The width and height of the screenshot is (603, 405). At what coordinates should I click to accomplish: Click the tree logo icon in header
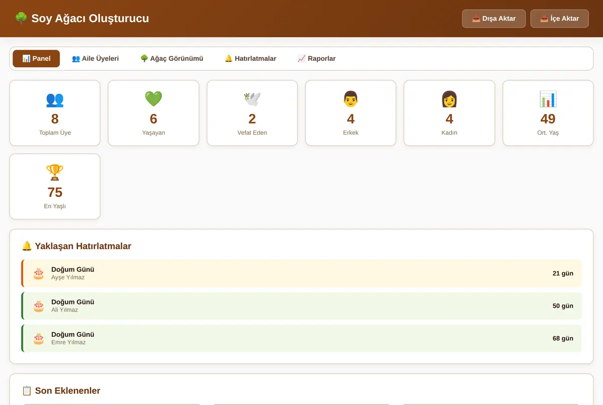[21, 19]
